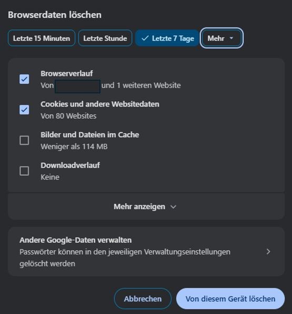The height and width of the screenshot is (314, 292).
Task: Click the dropdown arrow icon on Mehr
Action: (x=231, y=38)
